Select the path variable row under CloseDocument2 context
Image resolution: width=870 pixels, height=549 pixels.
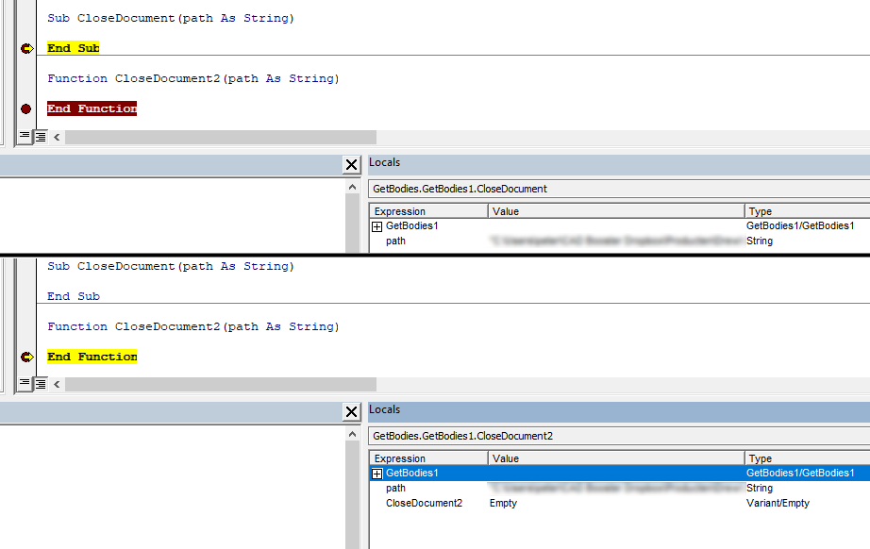(395, 488)
